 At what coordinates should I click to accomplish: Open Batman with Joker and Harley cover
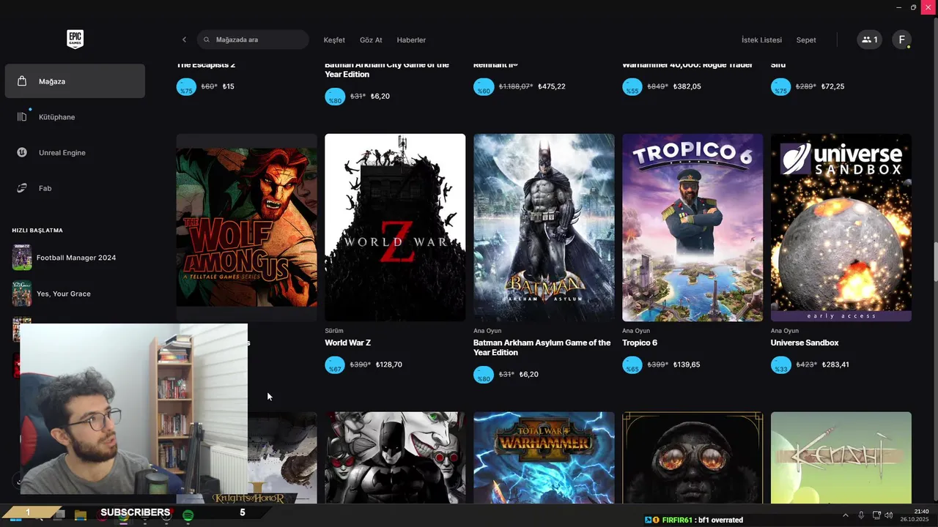click(x=395, y=457)
